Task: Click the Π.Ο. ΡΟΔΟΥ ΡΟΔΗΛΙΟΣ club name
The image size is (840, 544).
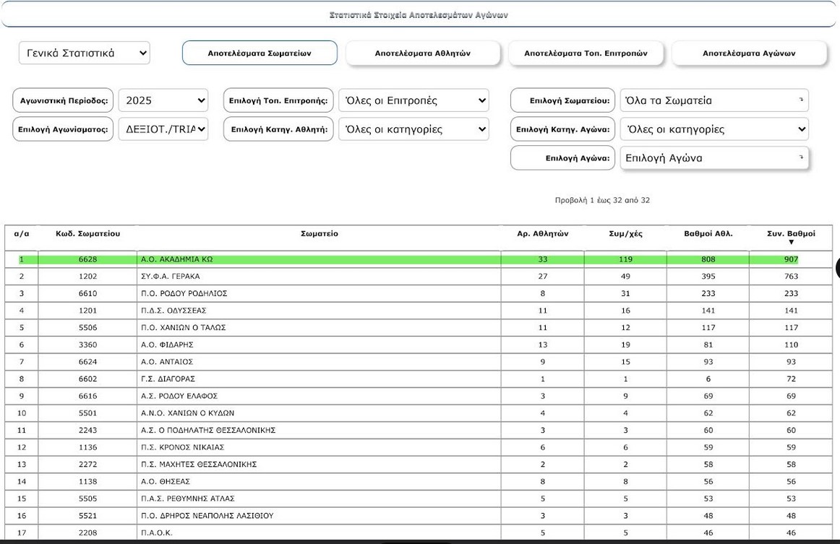Action: pos(184,293)
